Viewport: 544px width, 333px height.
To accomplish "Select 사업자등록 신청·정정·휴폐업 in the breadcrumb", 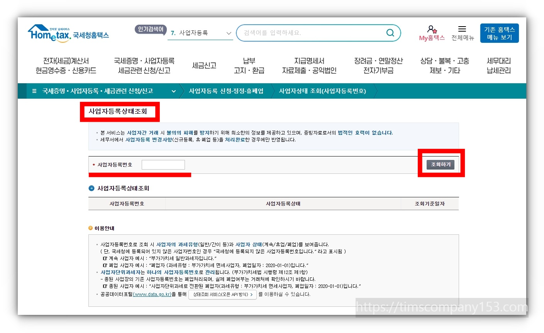I will 226,91.
